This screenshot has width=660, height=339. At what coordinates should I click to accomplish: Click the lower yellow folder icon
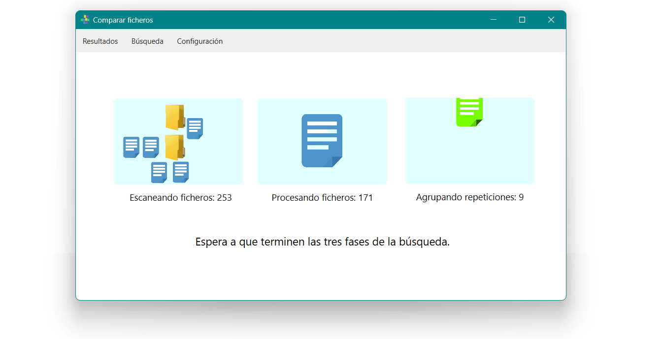point(174,147)
